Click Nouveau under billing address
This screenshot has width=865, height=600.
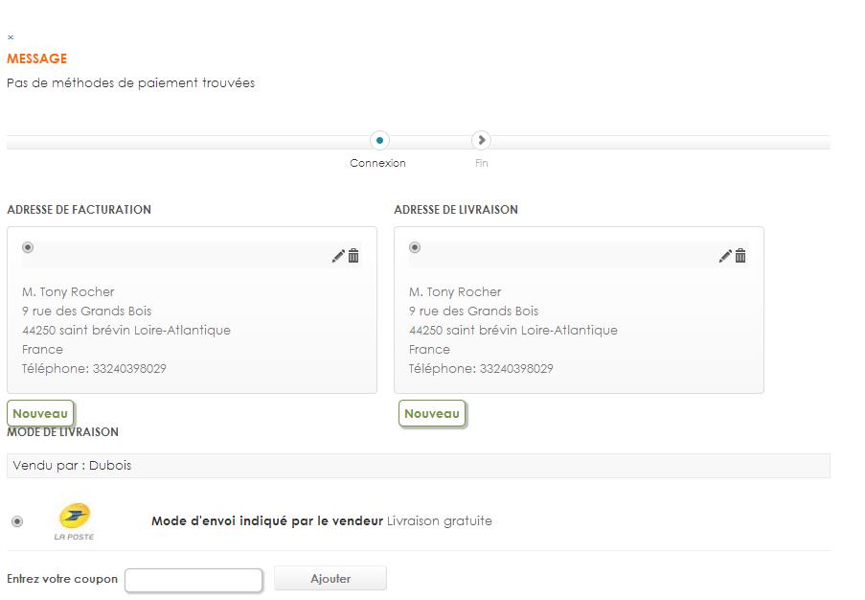[40, 414]
